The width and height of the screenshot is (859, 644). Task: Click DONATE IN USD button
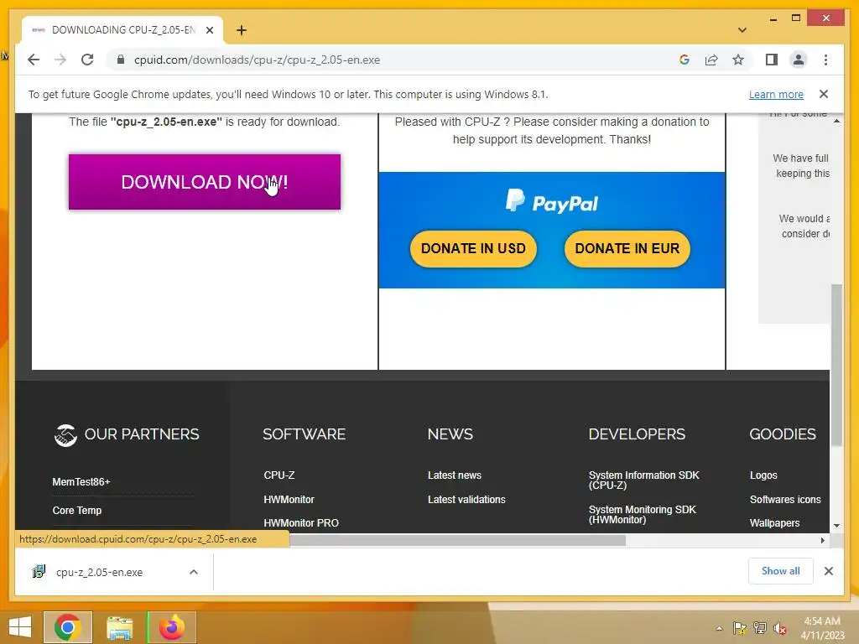coord(473,248)
